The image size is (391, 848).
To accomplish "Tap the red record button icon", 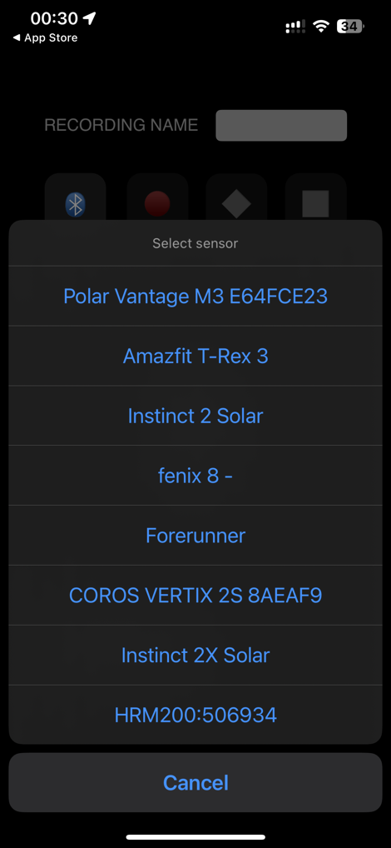I will (157, 204).
